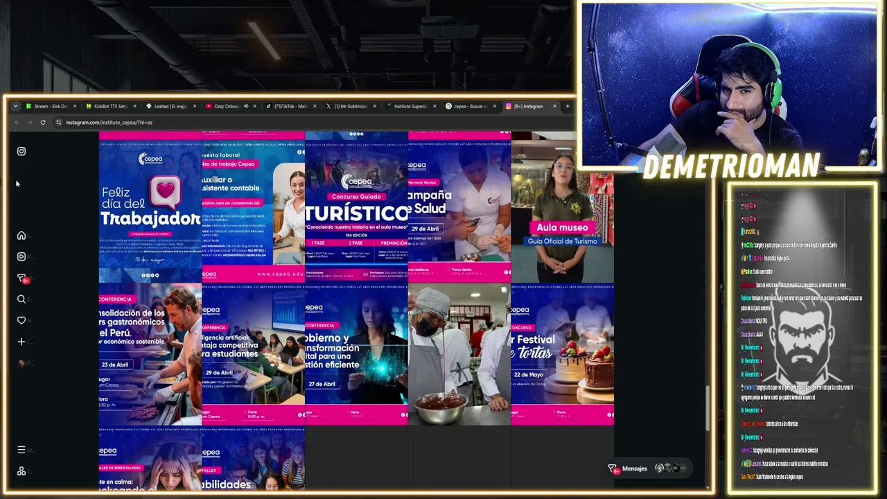Click the DEMETRIOMAN streamer name overlay

pos(732,166)
